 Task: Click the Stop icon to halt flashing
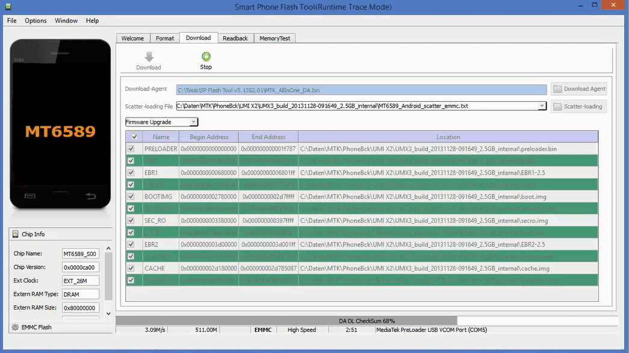(x=206, y=57)
